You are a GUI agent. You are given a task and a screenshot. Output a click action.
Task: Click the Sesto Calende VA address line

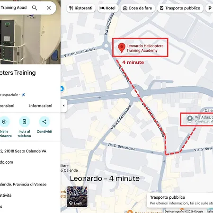point(23,151)
